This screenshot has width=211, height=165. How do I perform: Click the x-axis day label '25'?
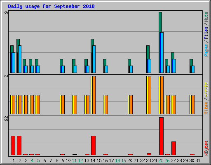[x=161, y=160]
